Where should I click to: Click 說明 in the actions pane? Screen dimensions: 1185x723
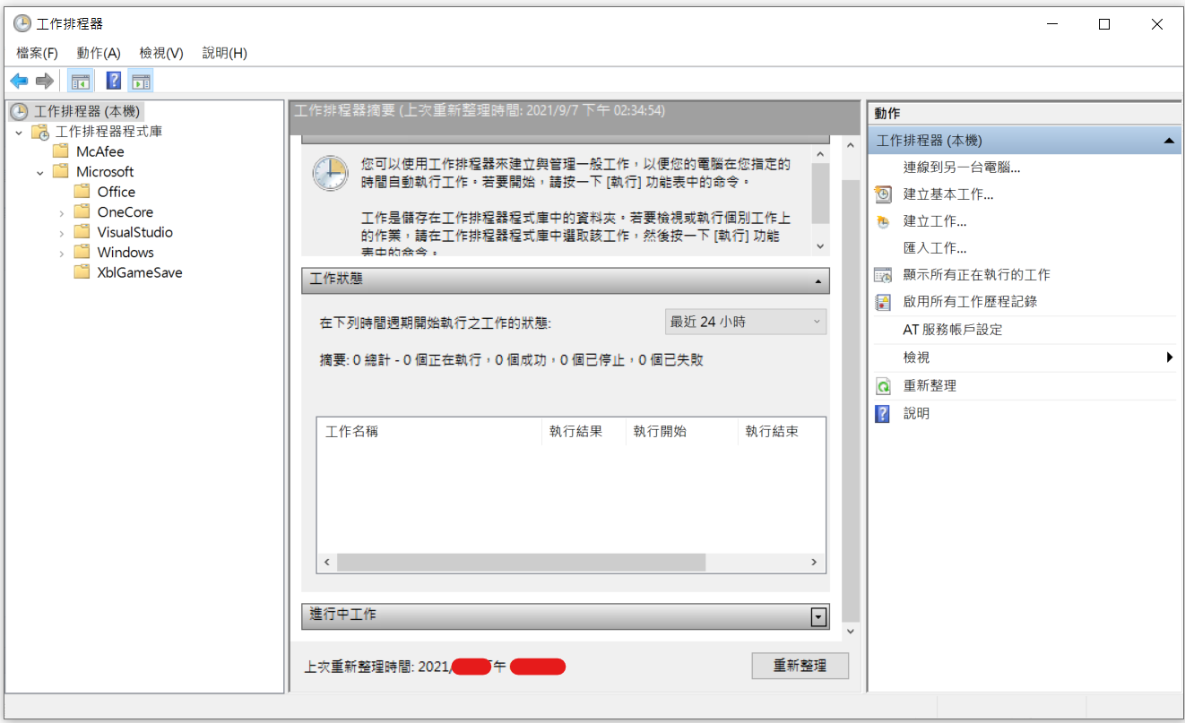coord(916,414)
